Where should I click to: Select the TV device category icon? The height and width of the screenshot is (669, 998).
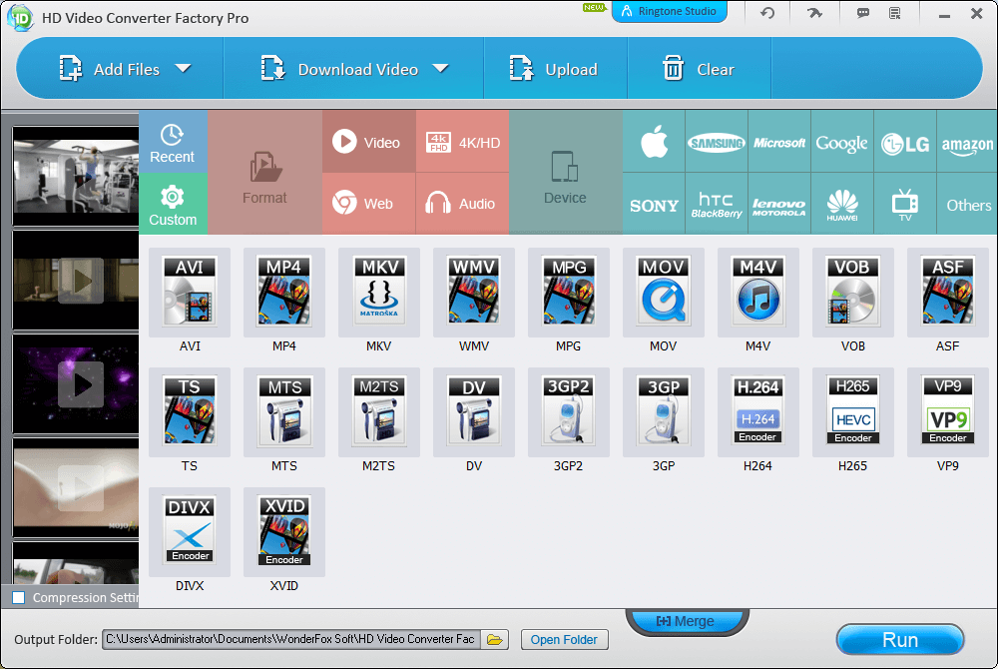tap(905, 205)
